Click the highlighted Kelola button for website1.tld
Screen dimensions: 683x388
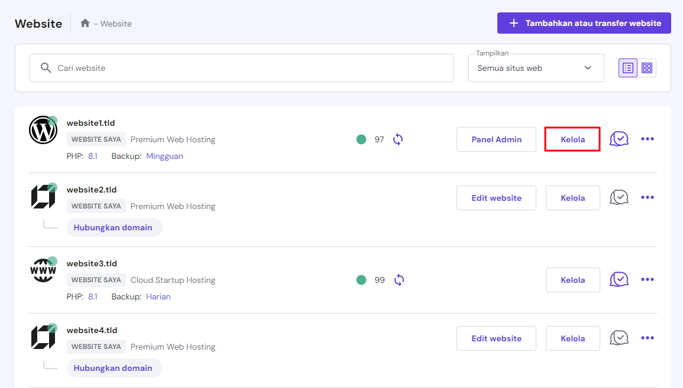(x=572, y=139)
